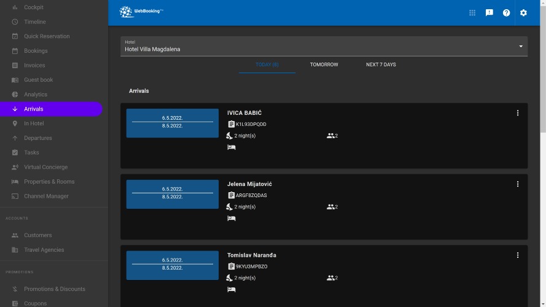Open the feedback message icon
This screenshot has width=546, height=307.
pyautogui.click(x=489, y=13)
